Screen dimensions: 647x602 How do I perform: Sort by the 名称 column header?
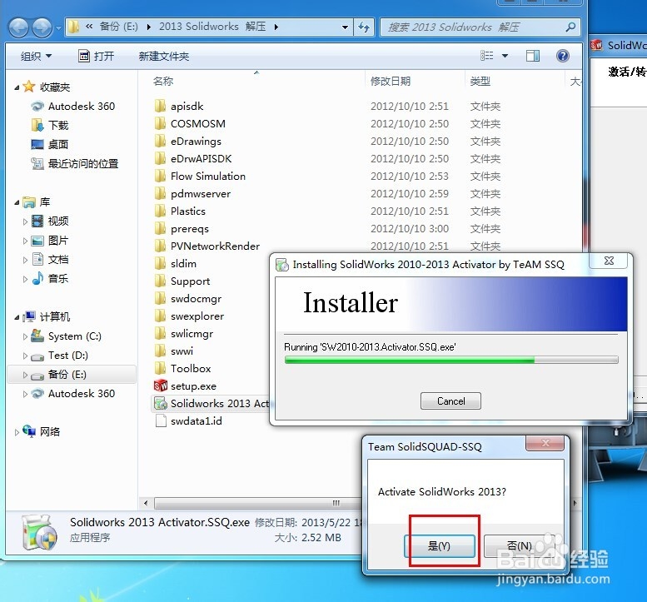(163, 81)
